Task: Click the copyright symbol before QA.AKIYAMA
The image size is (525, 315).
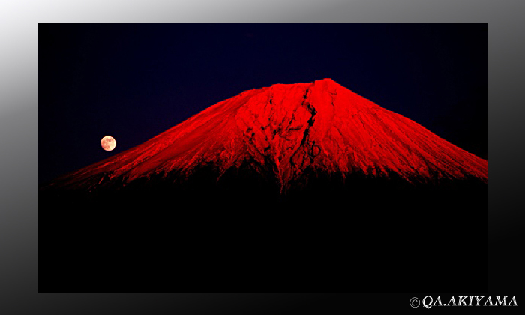Action: (x=415, y=302)
